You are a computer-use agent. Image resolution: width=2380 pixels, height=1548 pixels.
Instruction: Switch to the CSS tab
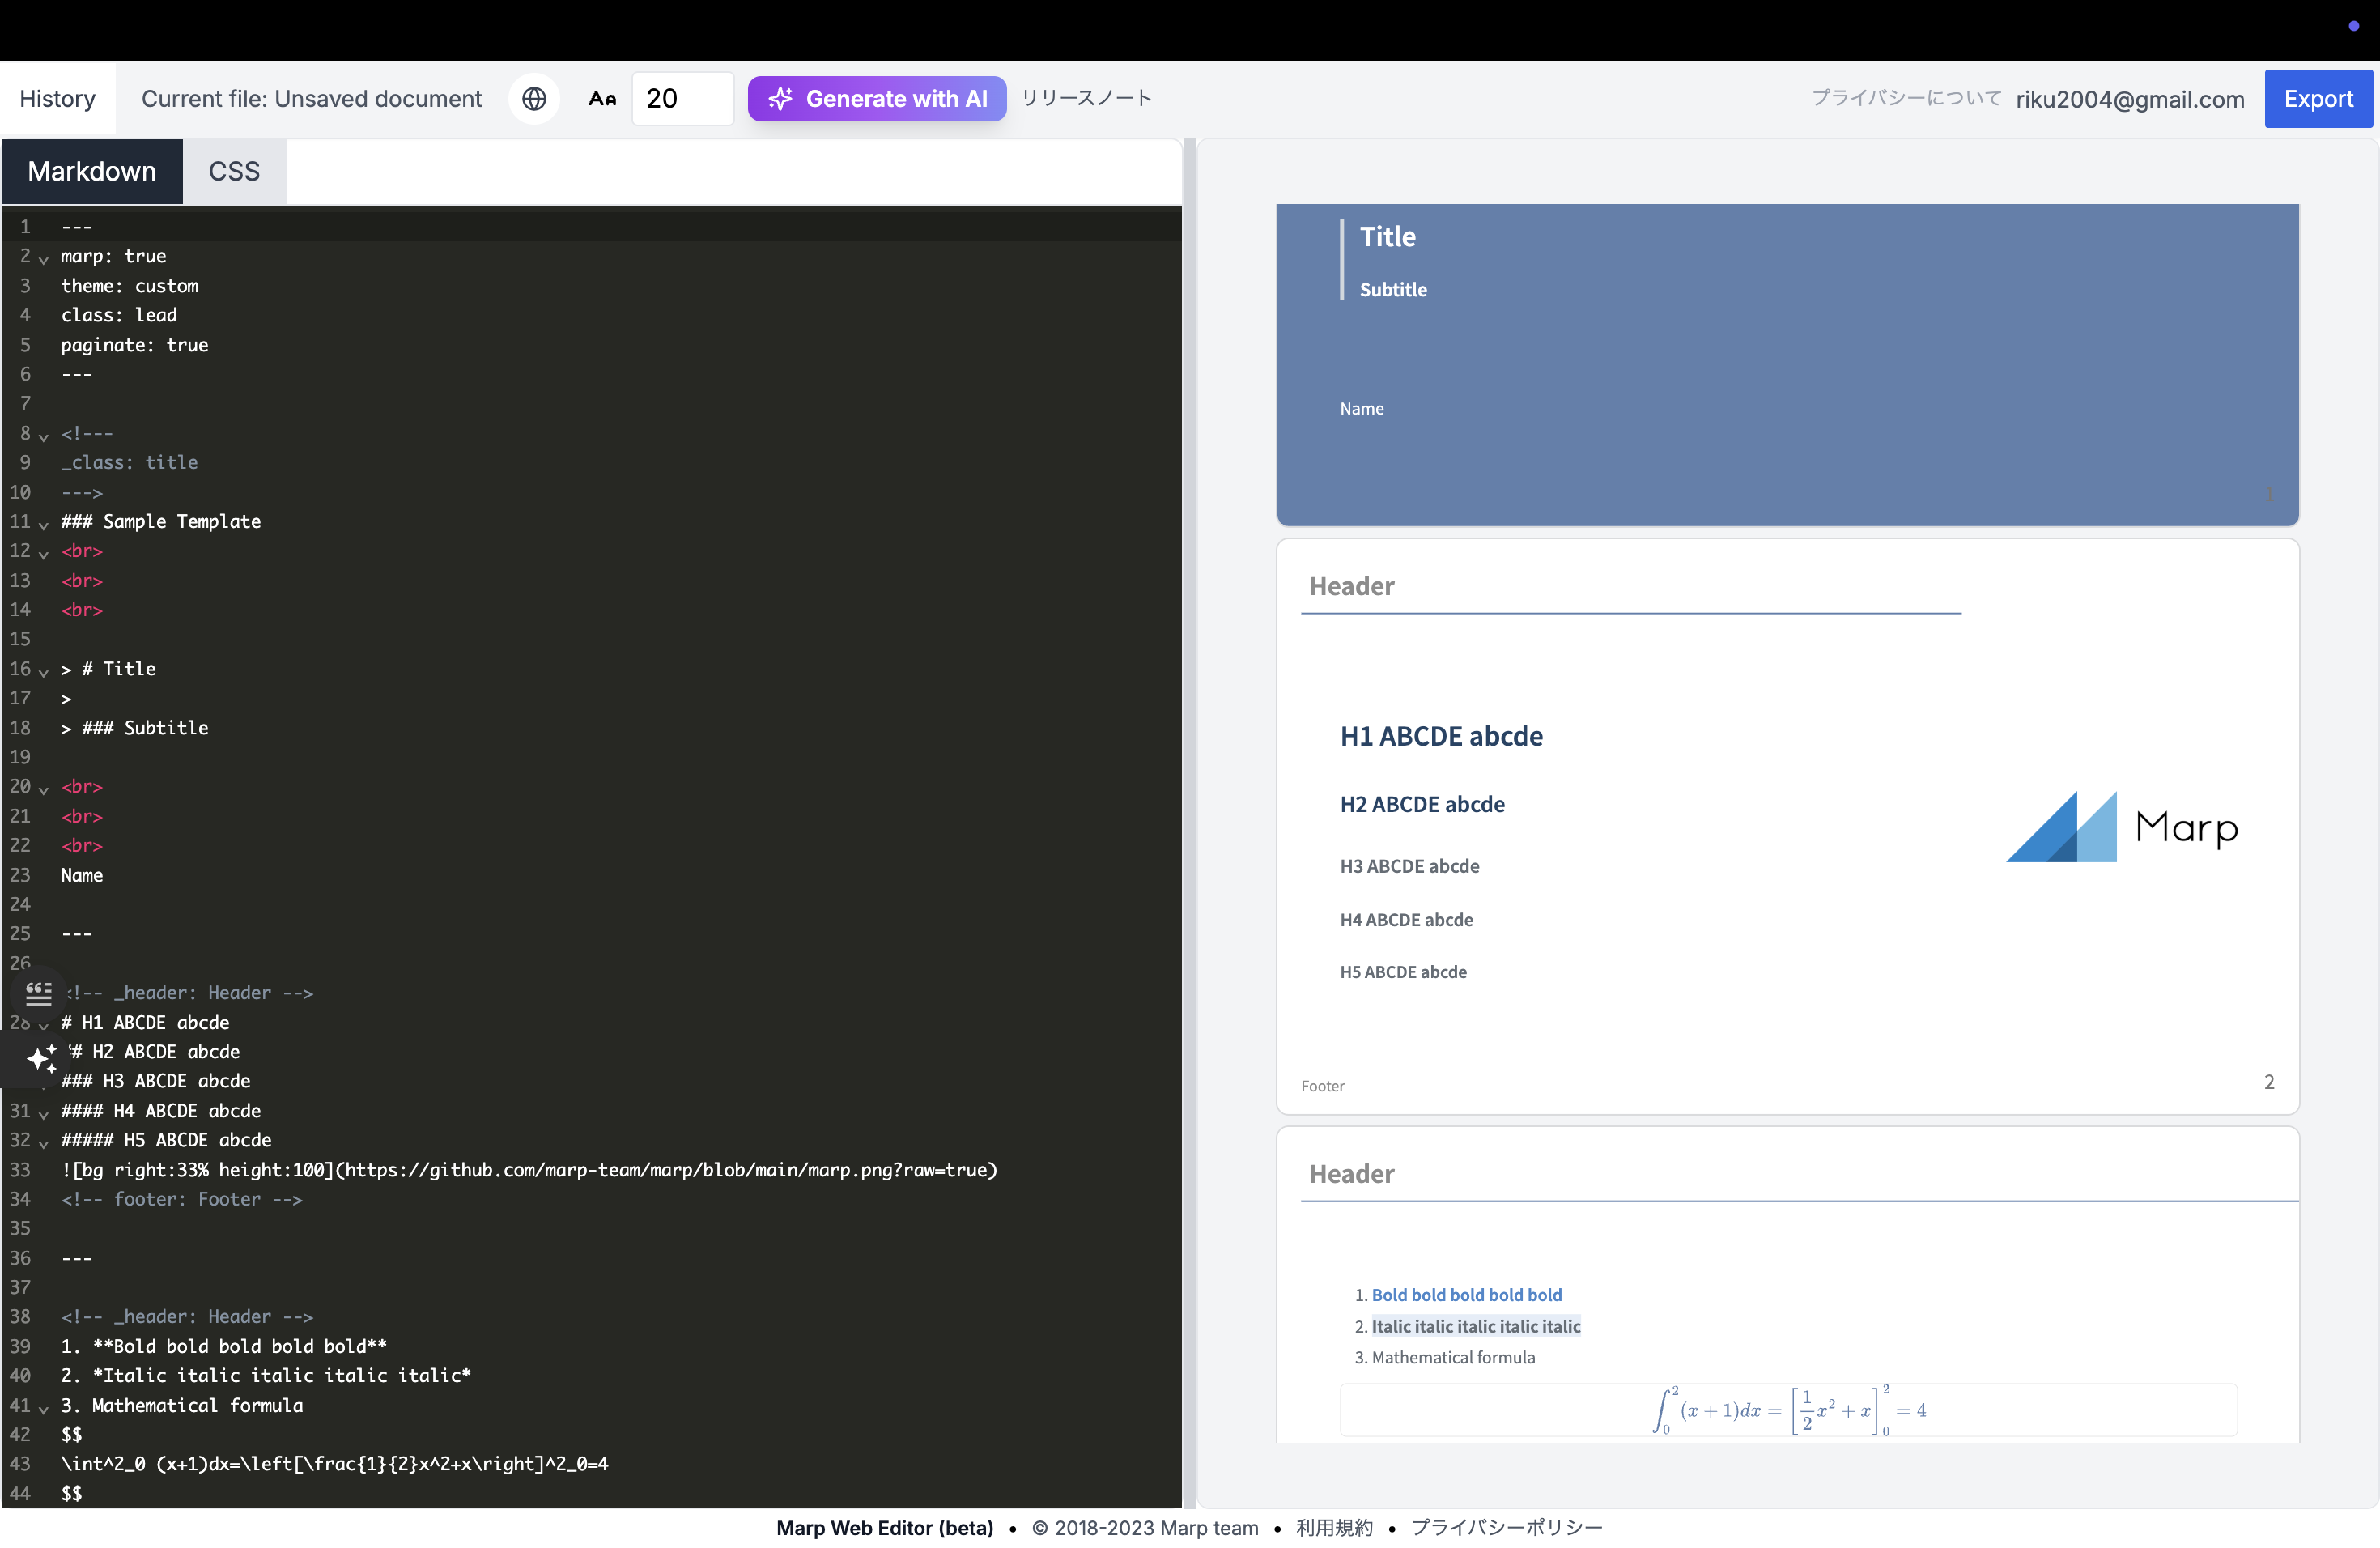[x=234, y=171]
